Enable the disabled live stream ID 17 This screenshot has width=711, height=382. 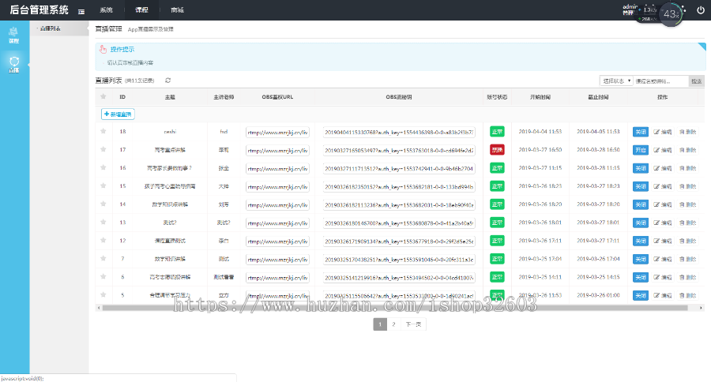pyautogui.click(x=640, y=149)
